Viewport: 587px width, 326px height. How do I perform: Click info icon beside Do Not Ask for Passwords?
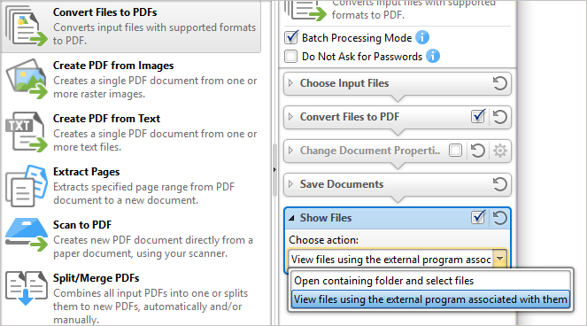pyautogui.click(x=433, y=56)
